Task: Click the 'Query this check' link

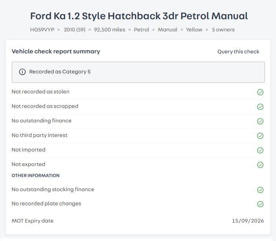Action: click(x=238, y=51)
